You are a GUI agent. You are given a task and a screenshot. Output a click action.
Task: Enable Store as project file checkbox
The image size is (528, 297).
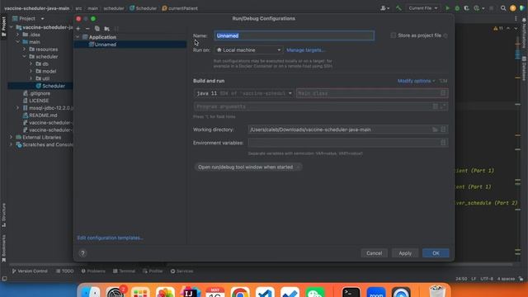[393, 35]
